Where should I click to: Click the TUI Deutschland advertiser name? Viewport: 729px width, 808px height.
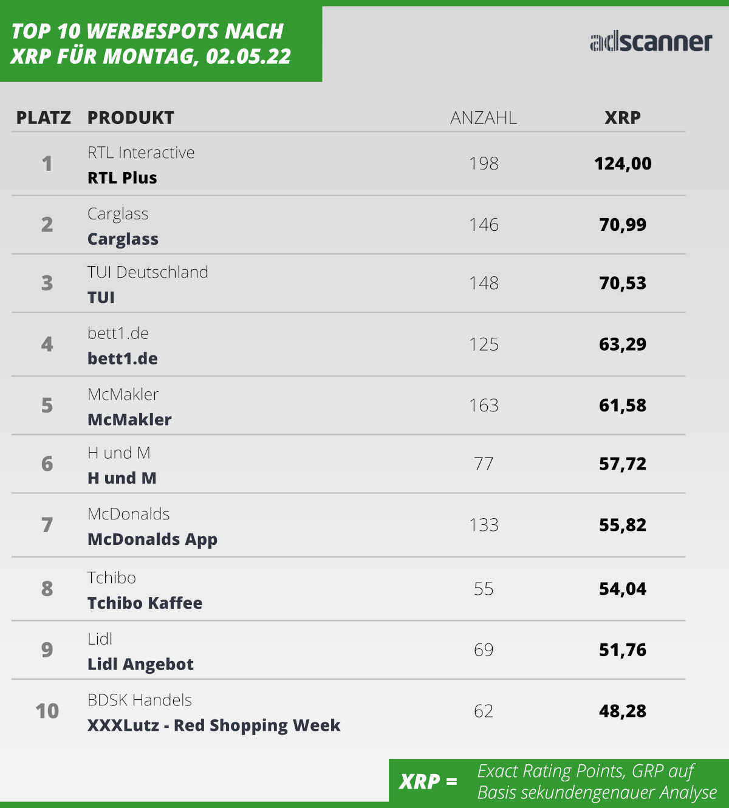click(148, 272)
